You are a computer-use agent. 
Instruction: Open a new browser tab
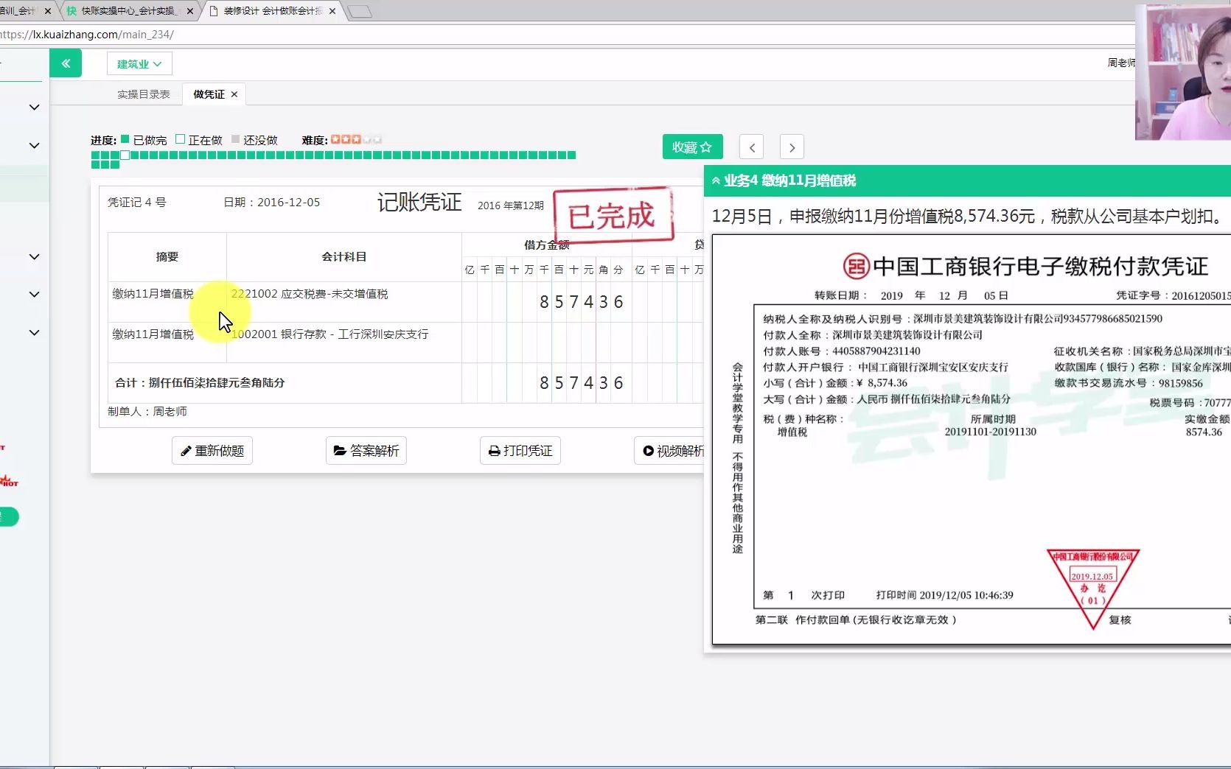[x=360, y=12]
